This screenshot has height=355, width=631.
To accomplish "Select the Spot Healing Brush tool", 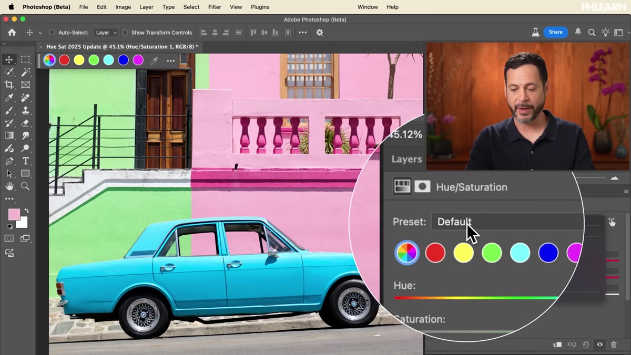I will pyautogui.click(x=25, y=98).
